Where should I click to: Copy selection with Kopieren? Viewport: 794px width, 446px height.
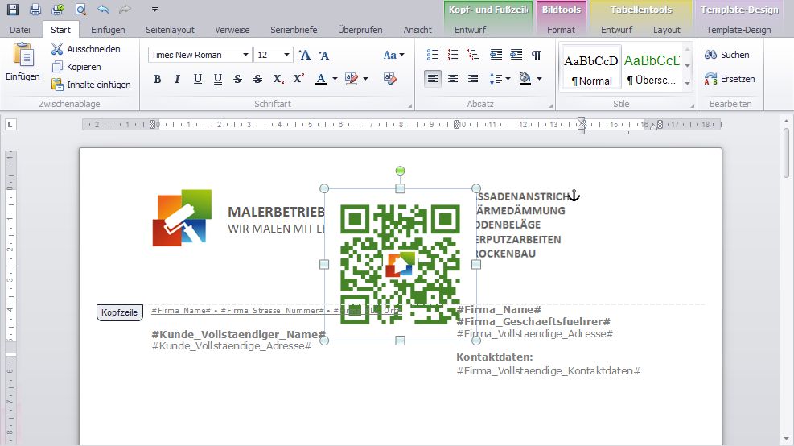pos(76,67)
